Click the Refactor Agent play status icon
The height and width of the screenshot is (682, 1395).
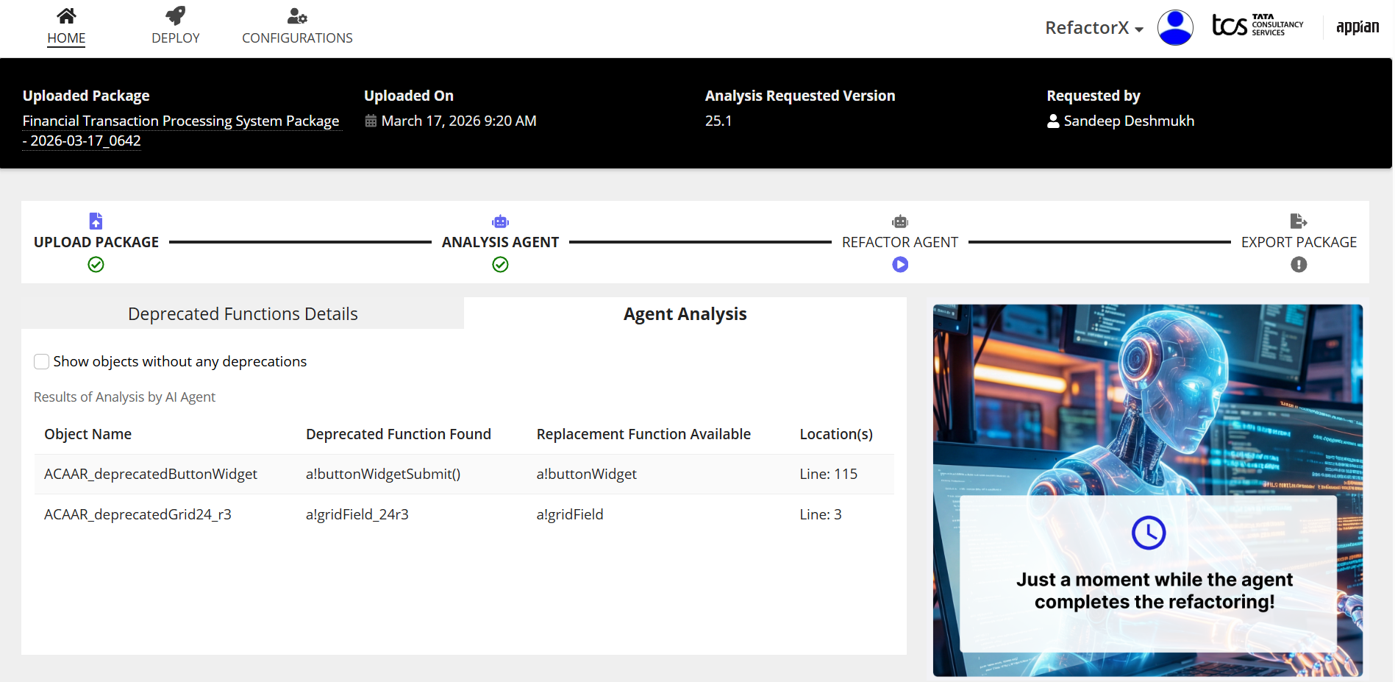point(899,265)
